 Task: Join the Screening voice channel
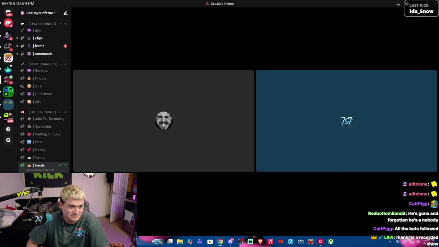coord(44,126)
